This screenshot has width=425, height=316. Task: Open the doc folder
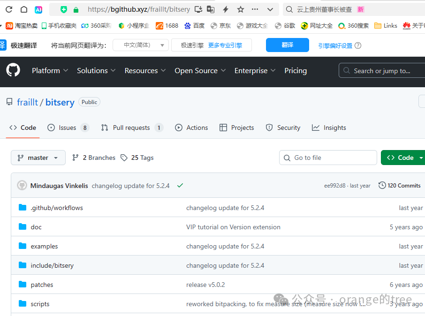click(36, 227)
